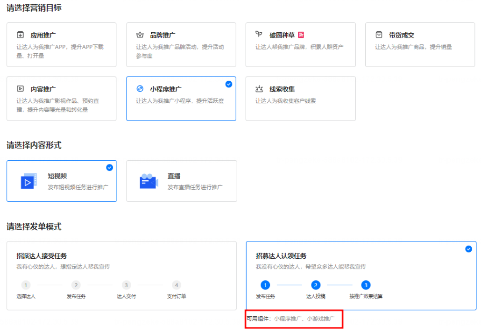This screenshot has height=333, width=481.
Task: Click the checkmark badge on 小程序推广 card
Action: 228,85
